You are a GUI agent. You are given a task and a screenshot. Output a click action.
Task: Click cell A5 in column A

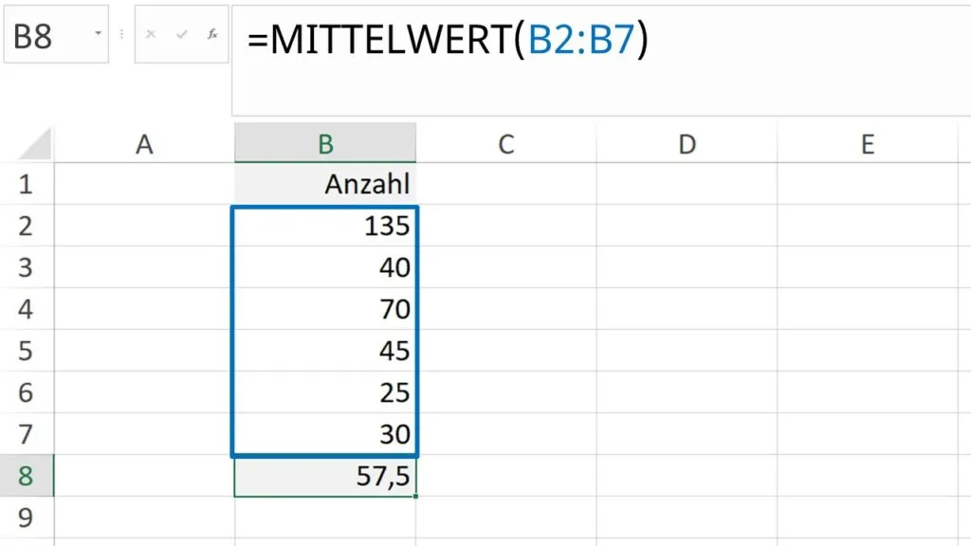coord(144,352)
